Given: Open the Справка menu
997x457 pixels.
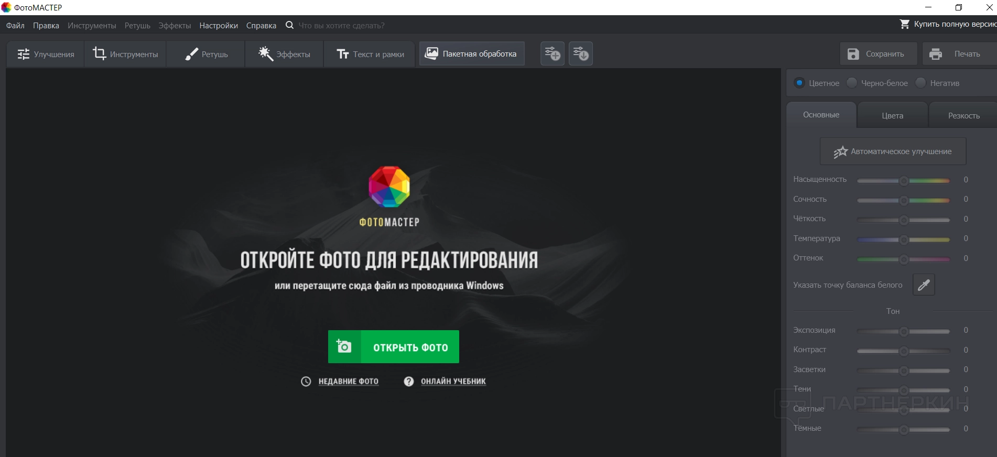Looking at the screenshot, I should click(x=261, y=26).
